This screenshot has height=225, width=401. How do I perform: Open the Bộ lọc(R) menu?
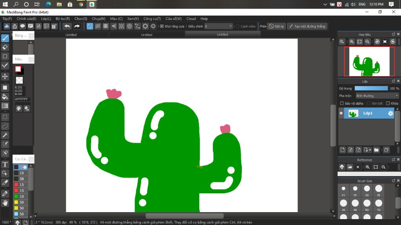coord(63,19)
